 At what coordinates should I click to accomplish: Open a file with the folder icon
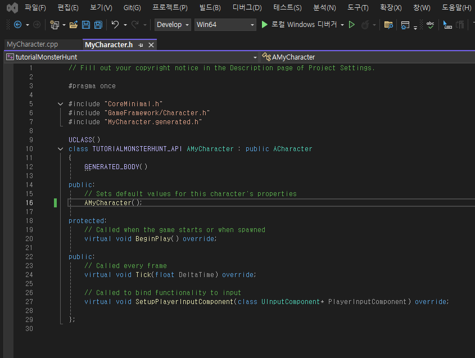[73, 25]
